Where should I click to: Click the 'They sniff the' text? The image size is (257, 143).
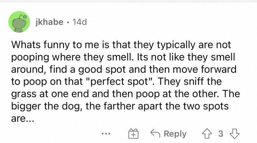pyautogui.click(x=190, y=81)
